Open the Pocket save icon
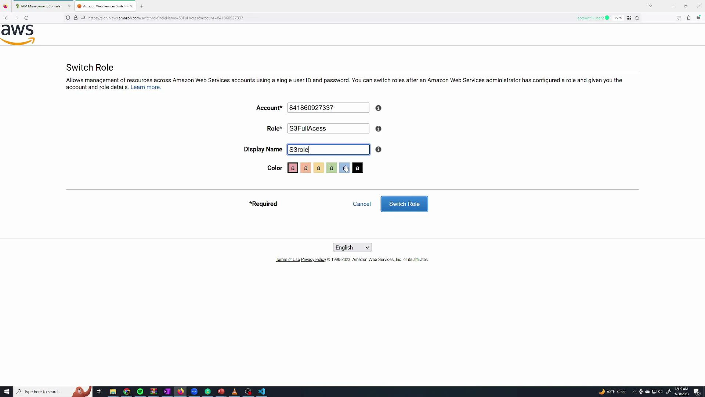Screen dimensions: 705x397 tap(679, 18)
